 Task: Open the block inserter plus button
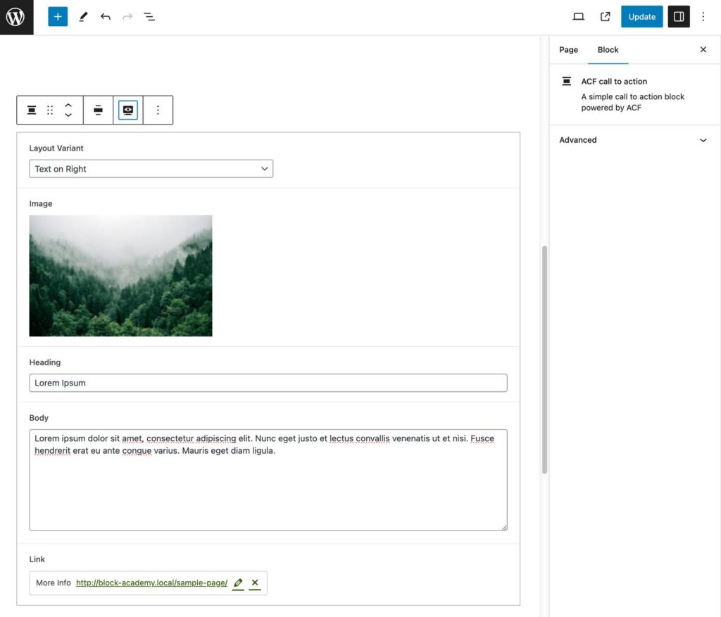(58, 17)
